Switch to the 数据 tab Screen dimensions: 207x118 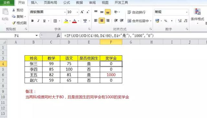tap(79, 3)
